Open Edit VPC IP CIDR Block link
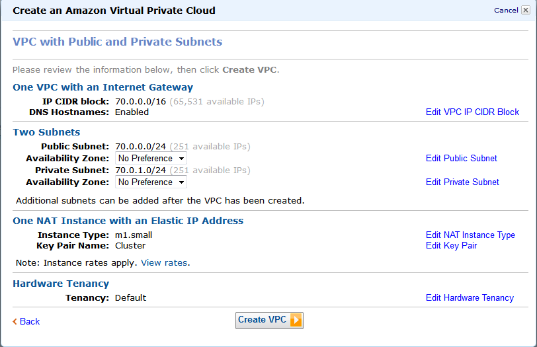The height and width of the screenshot is (347, 537). click(x=472, y=112)
